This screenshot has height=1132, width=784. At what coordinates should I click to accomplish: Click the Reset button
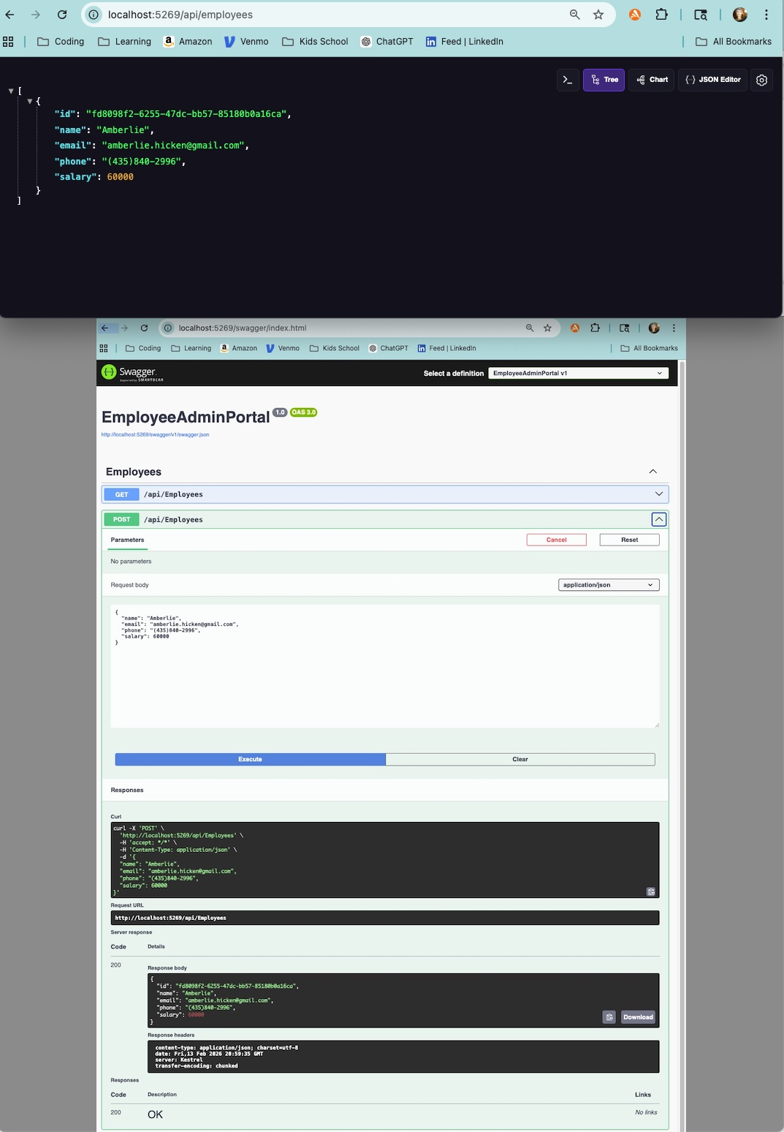click(630, 540)
